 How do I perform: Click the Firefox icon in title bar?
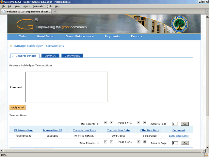[2, 2]
